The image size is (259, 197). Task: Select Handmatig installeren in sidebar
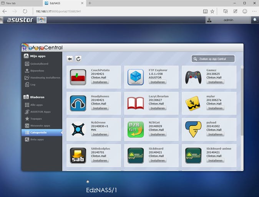[42, 77]
